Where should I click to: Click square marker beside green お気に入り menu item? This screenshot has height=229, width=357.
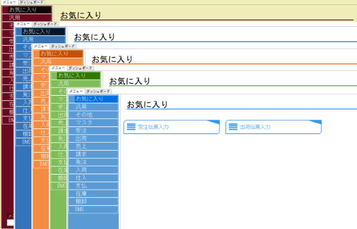[x=54, y=76]
